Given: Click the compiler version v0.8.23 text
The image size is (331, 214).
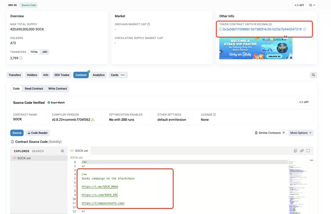Looking at the screenshot, I should [71, 120].
